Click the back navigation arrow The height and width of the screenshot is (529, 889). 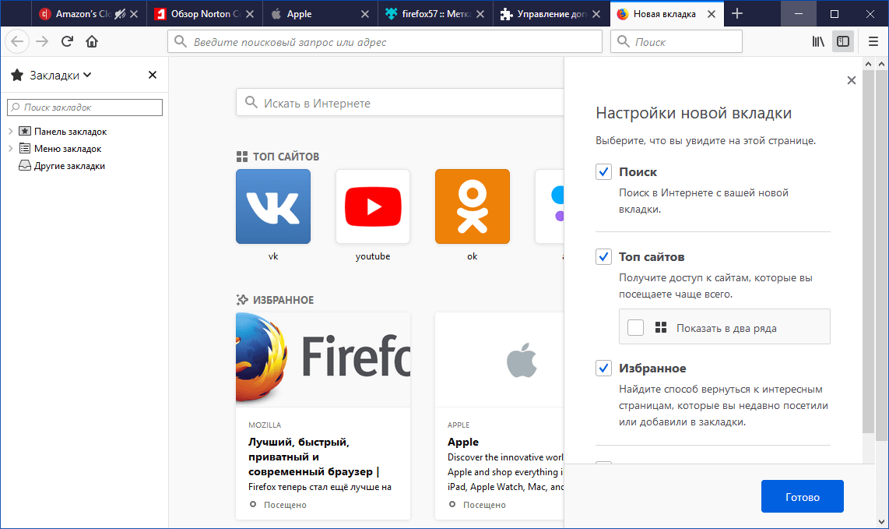click(17, 41)
